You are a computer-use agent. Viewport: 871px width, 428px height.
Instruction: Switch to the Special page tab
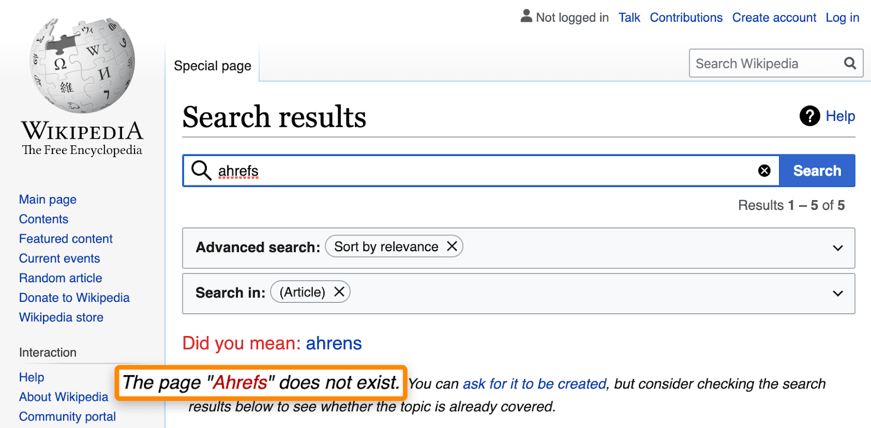(212, 65)
